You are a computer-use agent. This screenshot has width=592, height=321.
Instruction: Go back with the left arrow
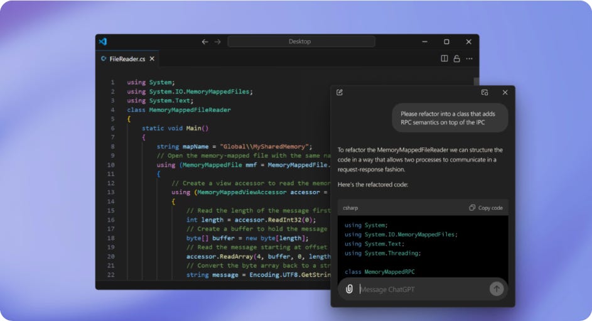205,41
